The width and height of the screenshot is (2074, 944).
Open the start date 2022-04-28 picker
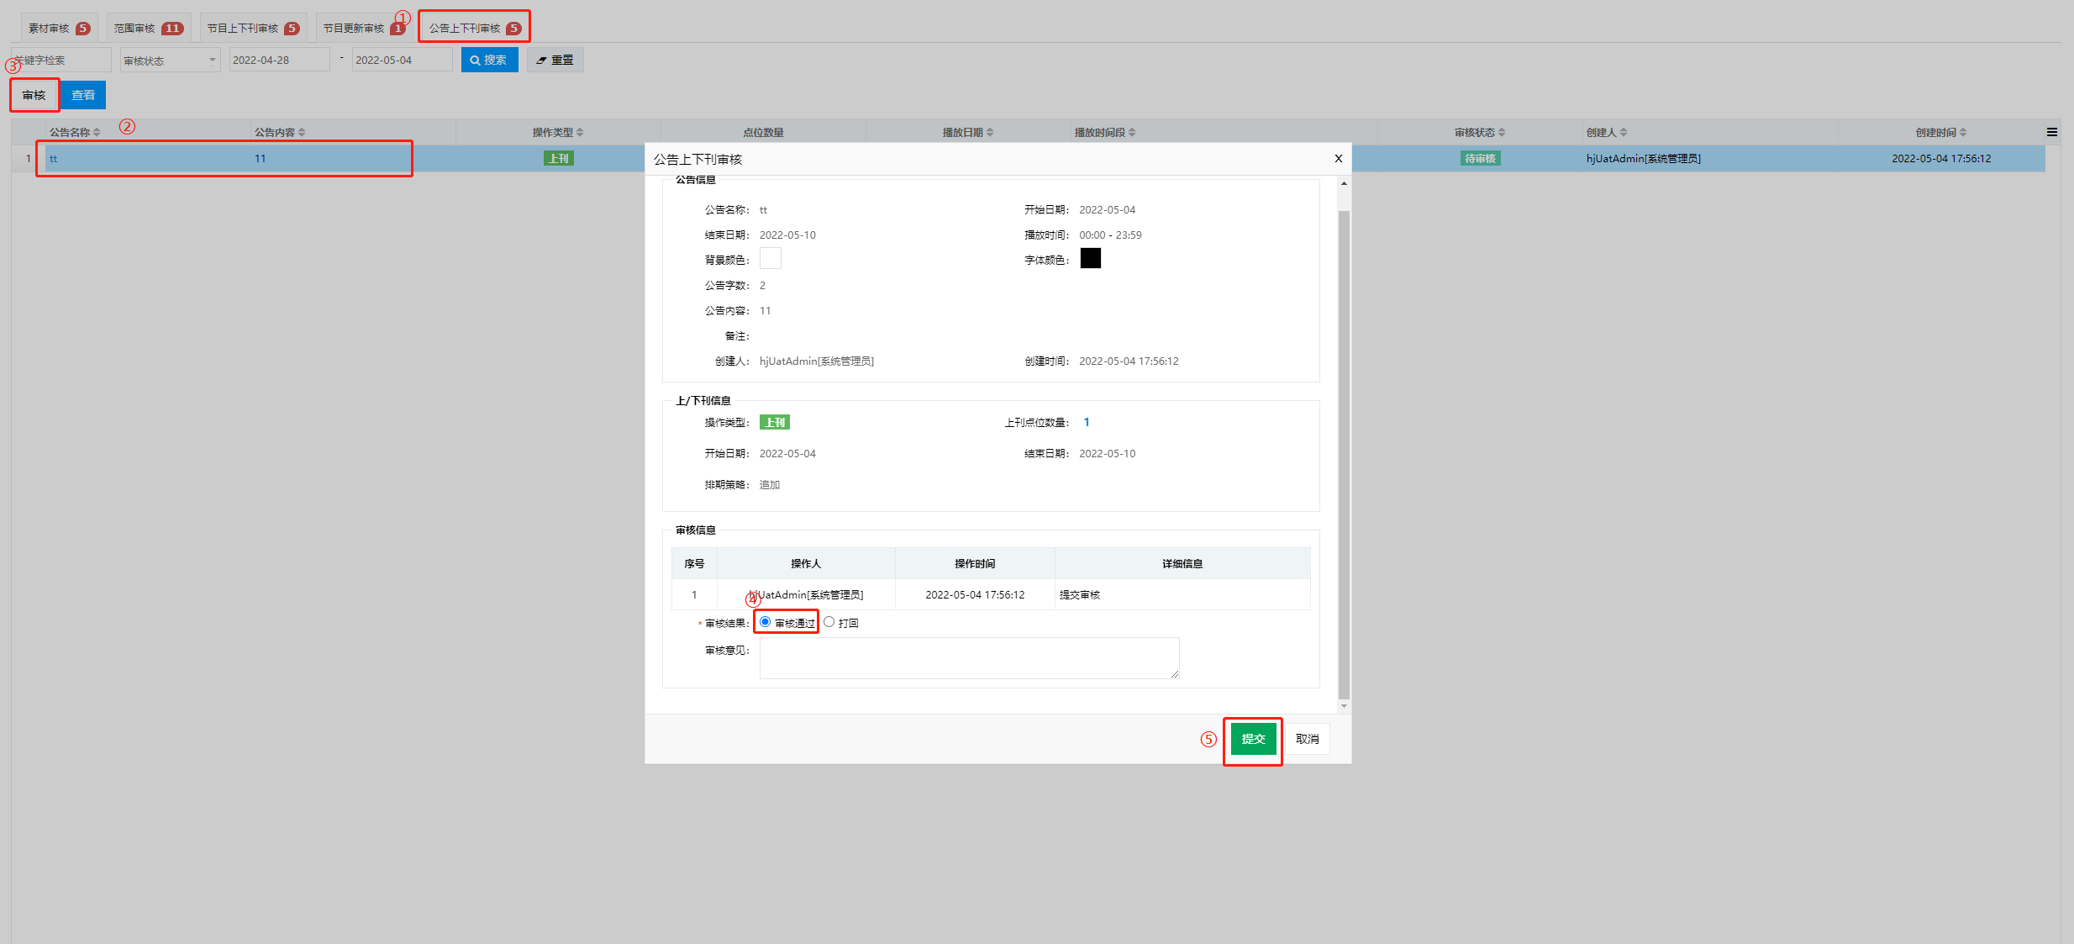pyautogui.click(x=279, y=60)
